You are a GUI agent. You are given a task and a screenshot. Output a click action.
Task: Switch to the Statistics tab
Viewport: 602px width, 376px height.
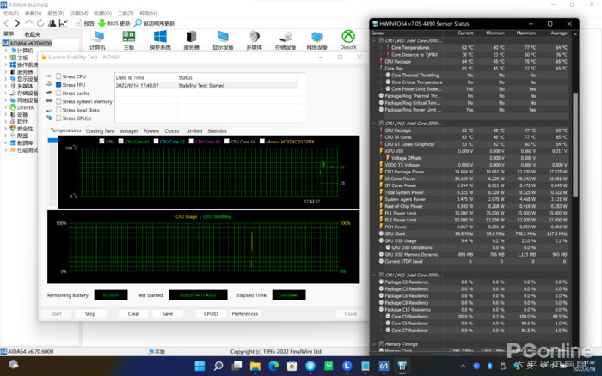(217, 131)
